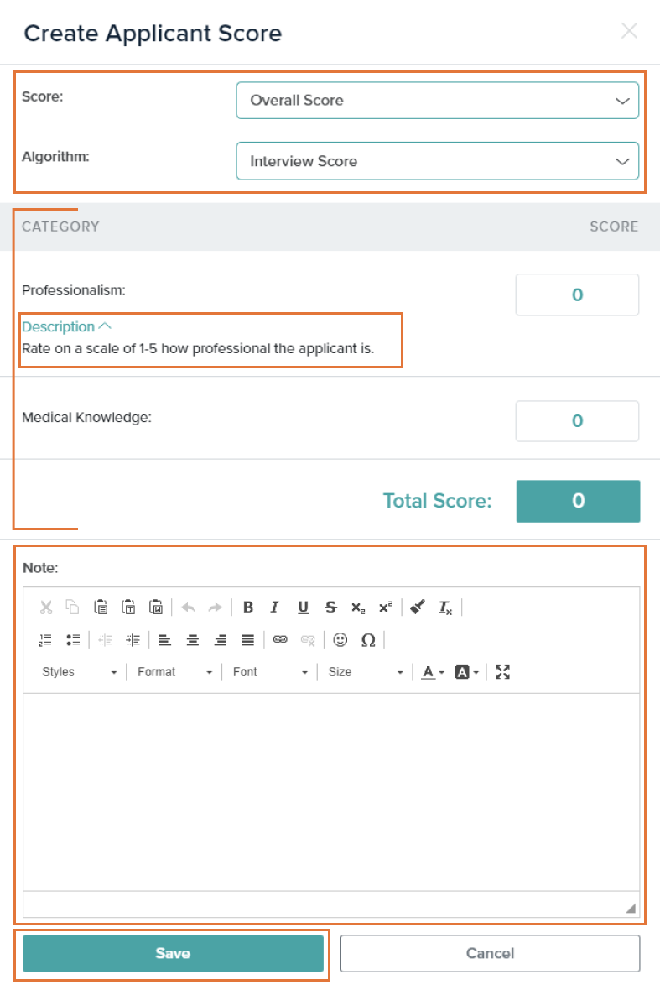Click the Unlink icon

(x=308, y=639)
